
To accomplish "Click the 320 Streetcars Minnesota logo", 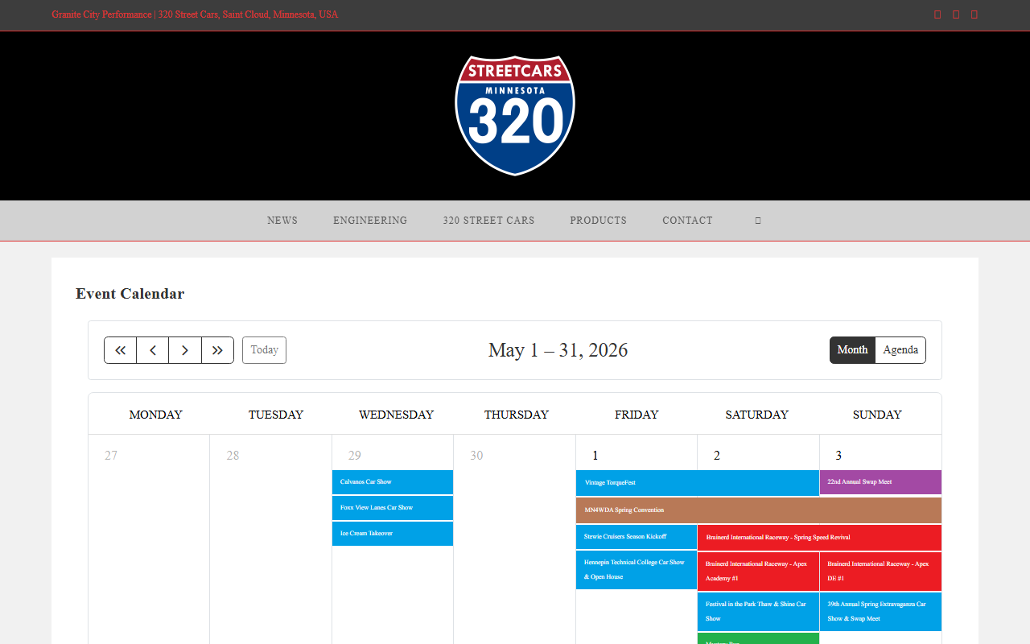I will 515,115.
